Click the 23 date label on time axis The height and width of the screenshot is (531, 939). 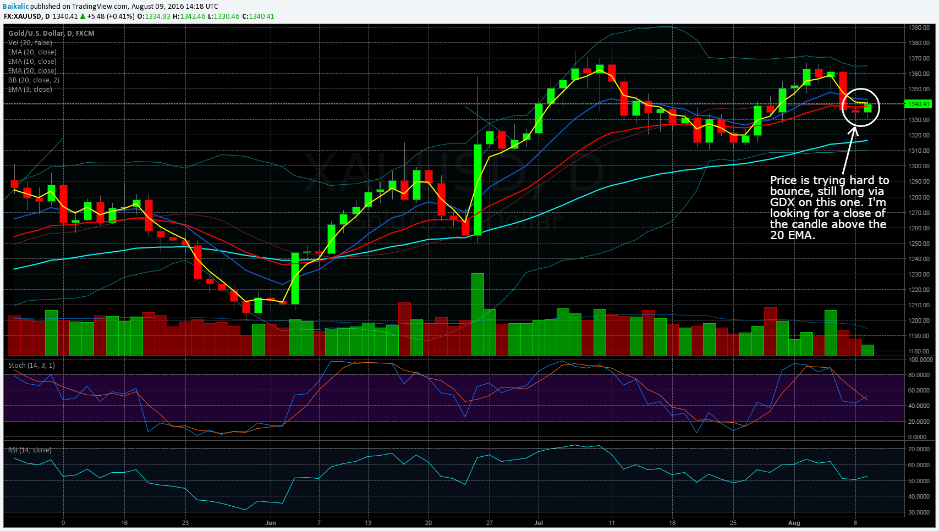pos(185,523)
